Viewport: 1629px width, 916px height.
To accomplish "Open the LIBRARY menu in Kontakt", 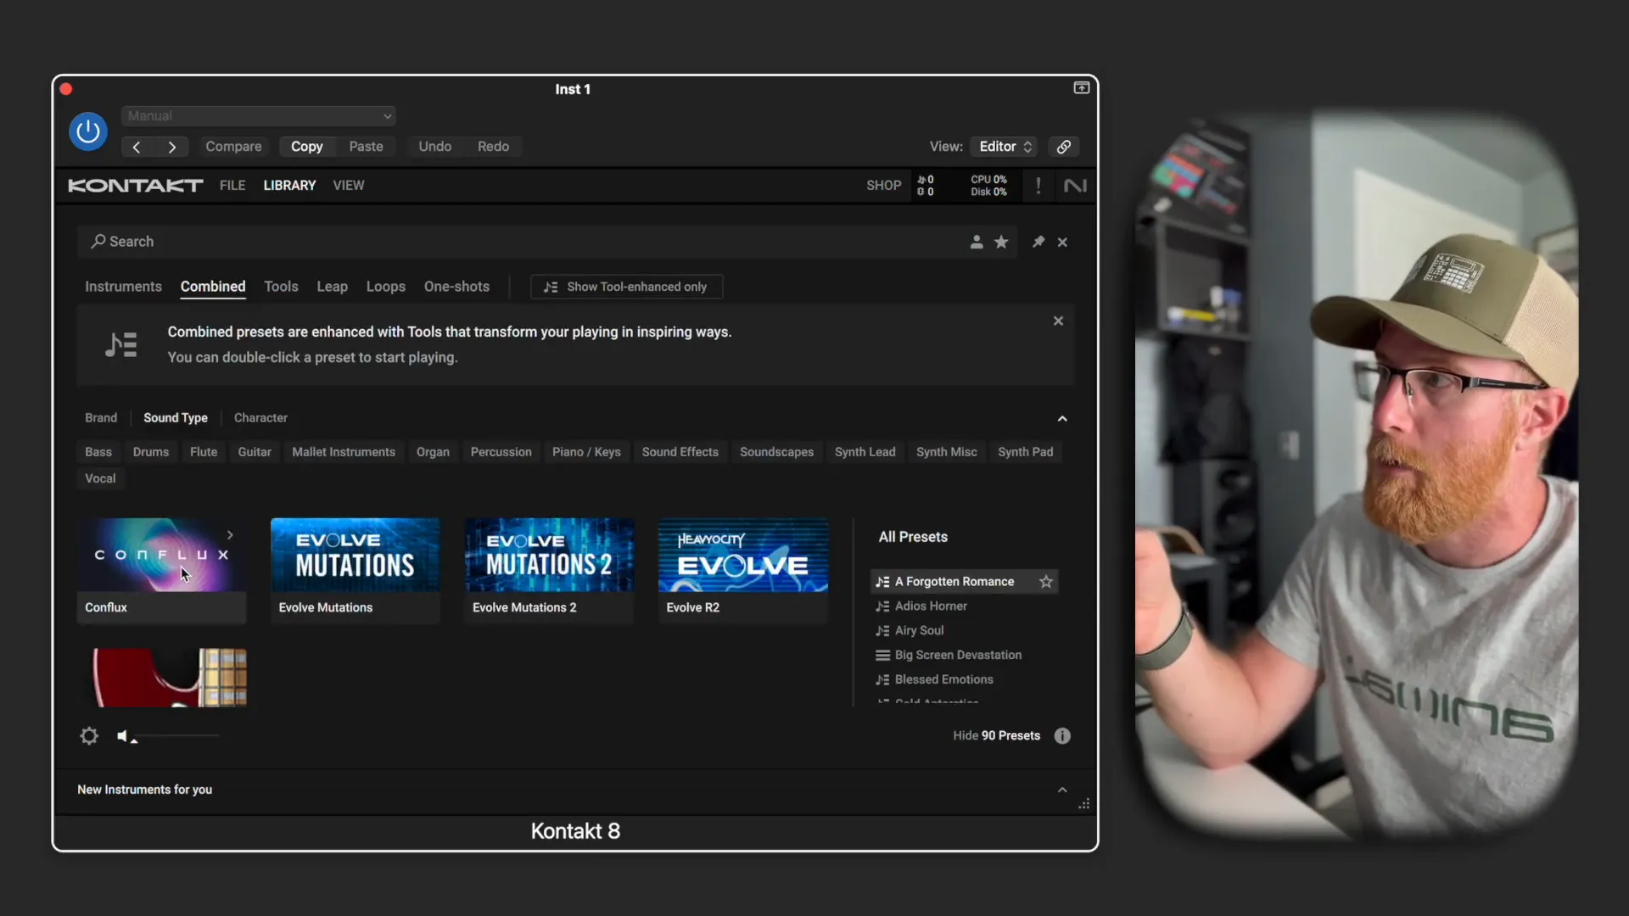I will point(289,185).
